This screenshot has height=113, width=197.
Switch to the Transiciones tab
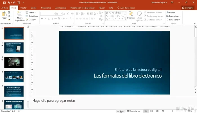(46, 8)
